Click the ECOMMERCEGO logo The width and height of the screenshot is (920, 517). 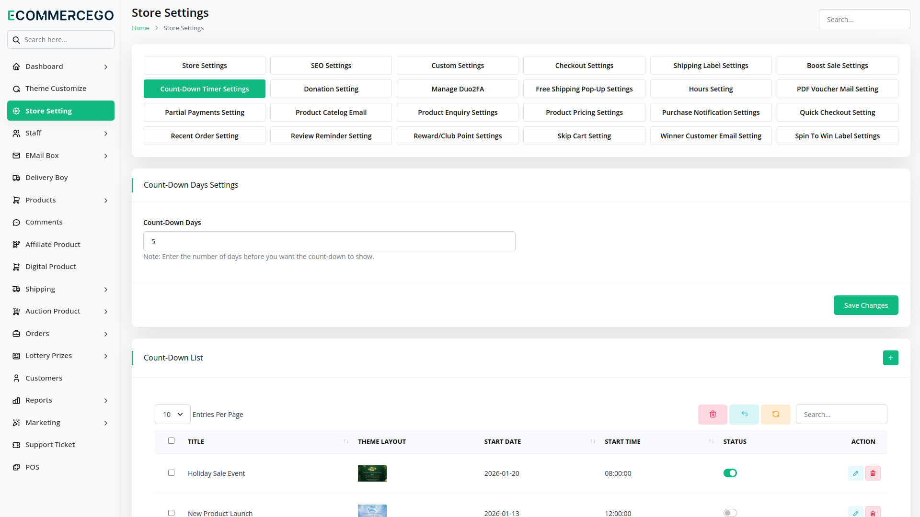point(61,15)
